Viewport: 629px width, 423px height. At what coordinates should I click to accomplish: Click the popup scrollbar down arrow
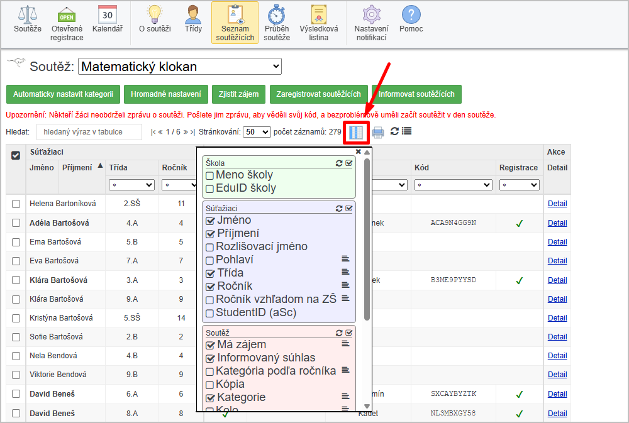click(x=367, y=406)
